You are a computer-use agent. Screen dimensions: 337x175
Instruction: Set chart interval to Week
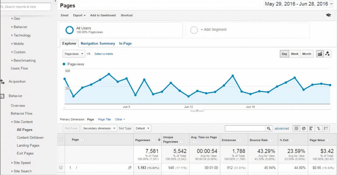point(295,54)
